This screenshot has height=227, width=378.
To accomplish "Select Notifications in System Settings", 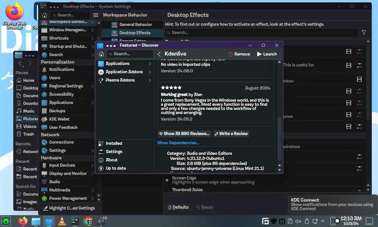I will click(67, 69).
